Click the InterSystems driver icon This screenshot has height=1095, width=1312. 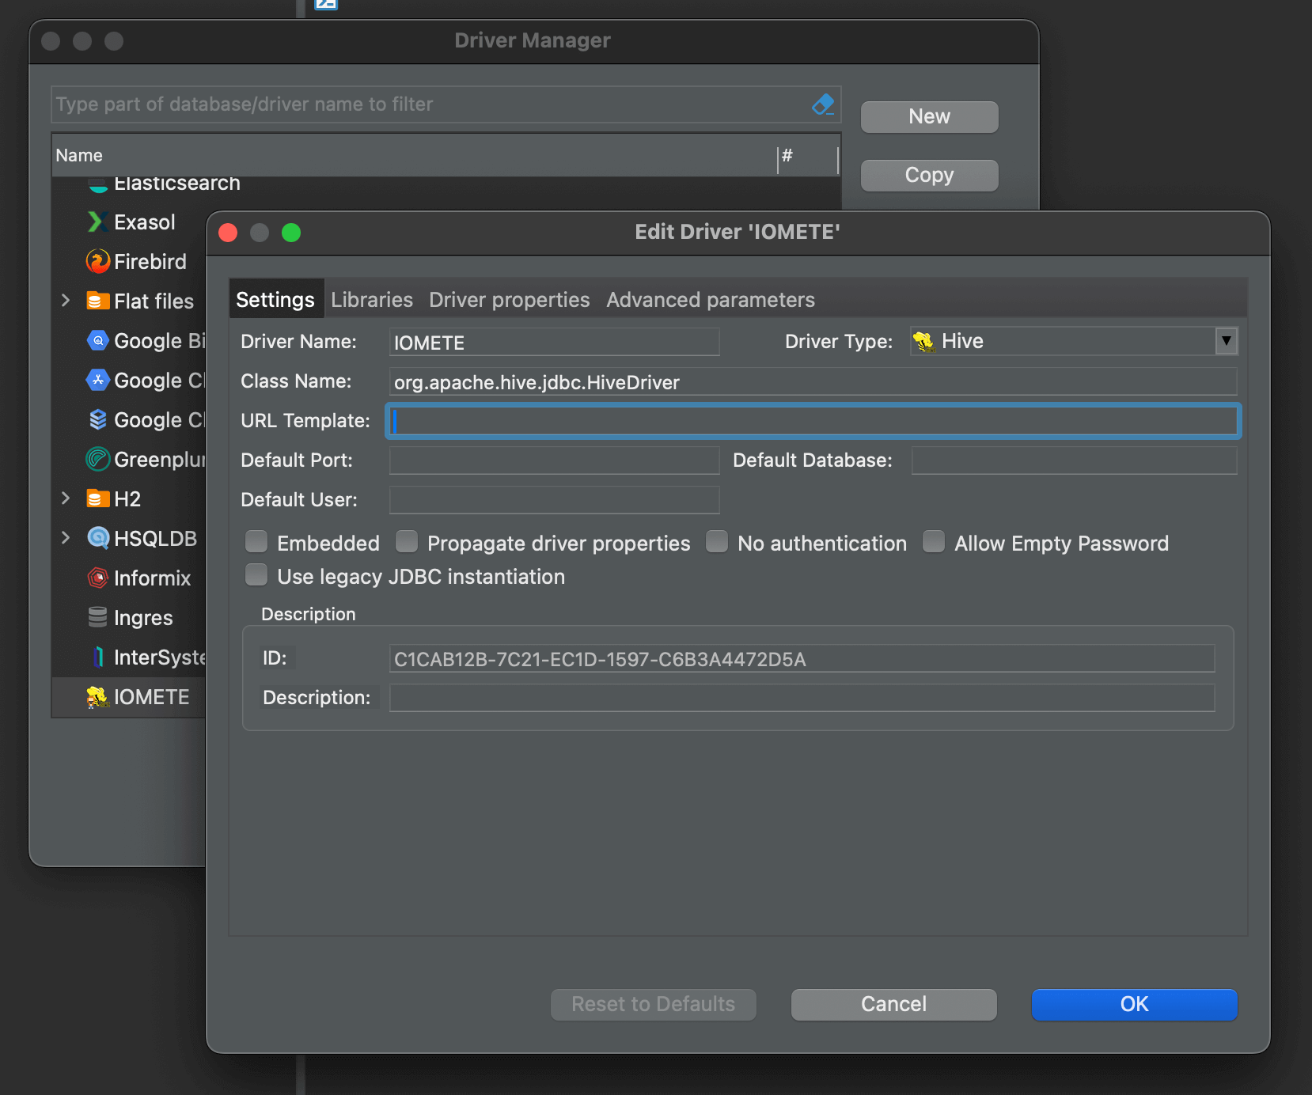(97, 657)
